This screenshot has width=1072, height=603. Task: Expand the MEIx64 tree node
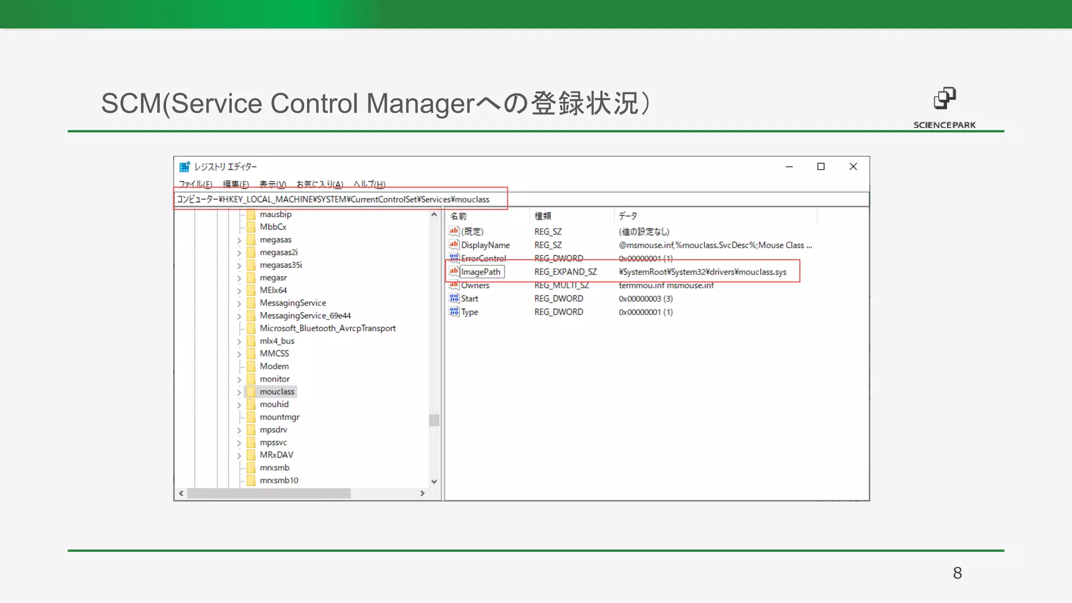click(x=239, y=291)
